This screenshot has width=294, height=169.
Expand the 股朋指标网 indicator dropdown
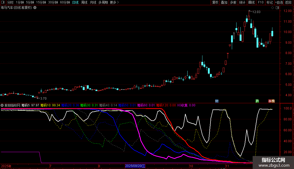tap(2, 106)
